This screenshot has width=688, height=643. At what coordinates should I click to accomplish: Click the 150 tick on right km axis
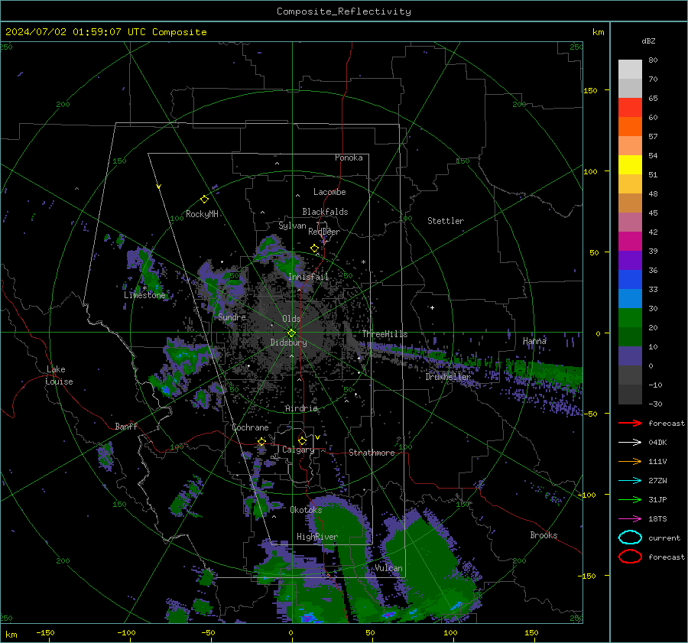[590, 90]
